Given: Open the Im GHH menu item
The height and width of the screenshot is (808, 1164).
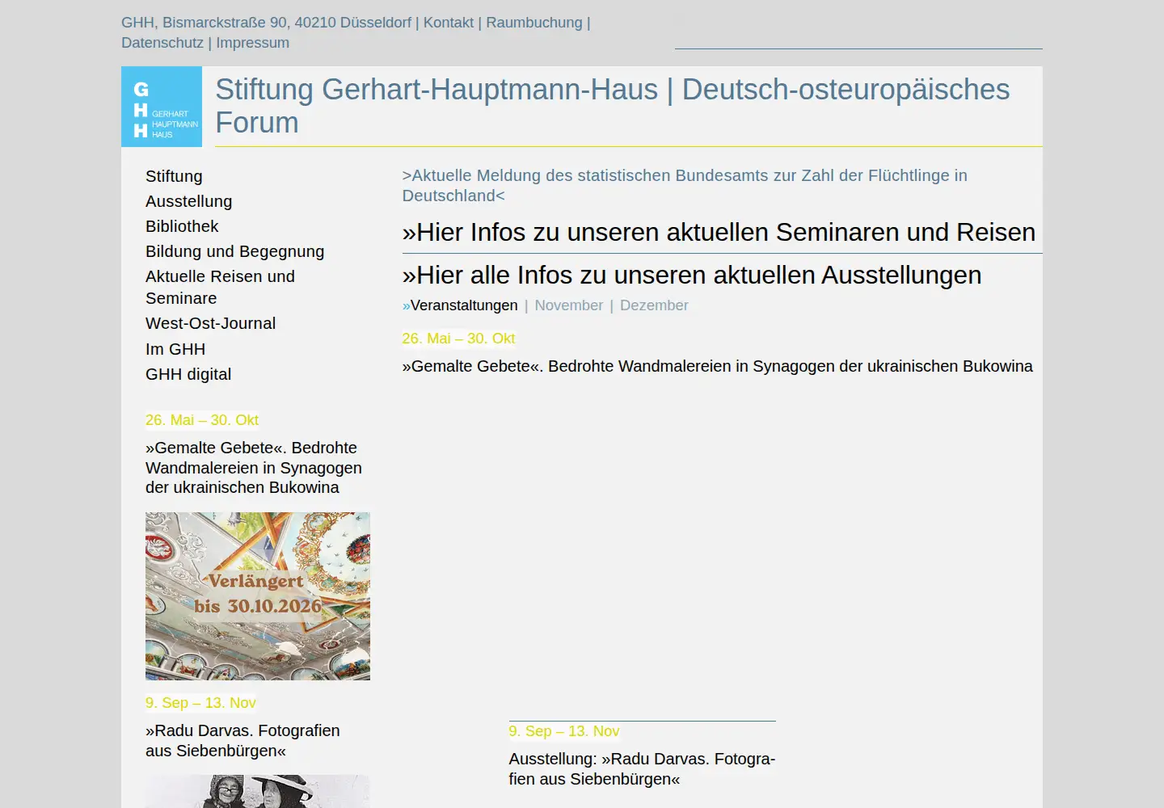Looking at the screenshot, I should coord(175,349).
